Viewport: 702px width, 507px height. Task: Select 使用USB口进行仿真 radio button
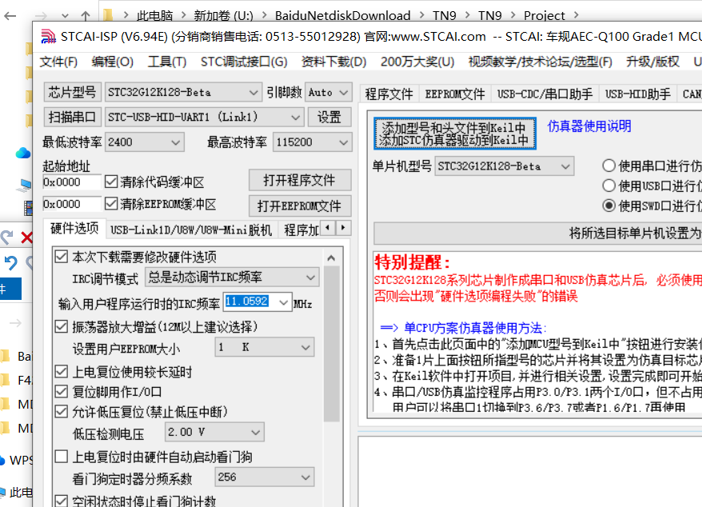click(x=608, y=186)
